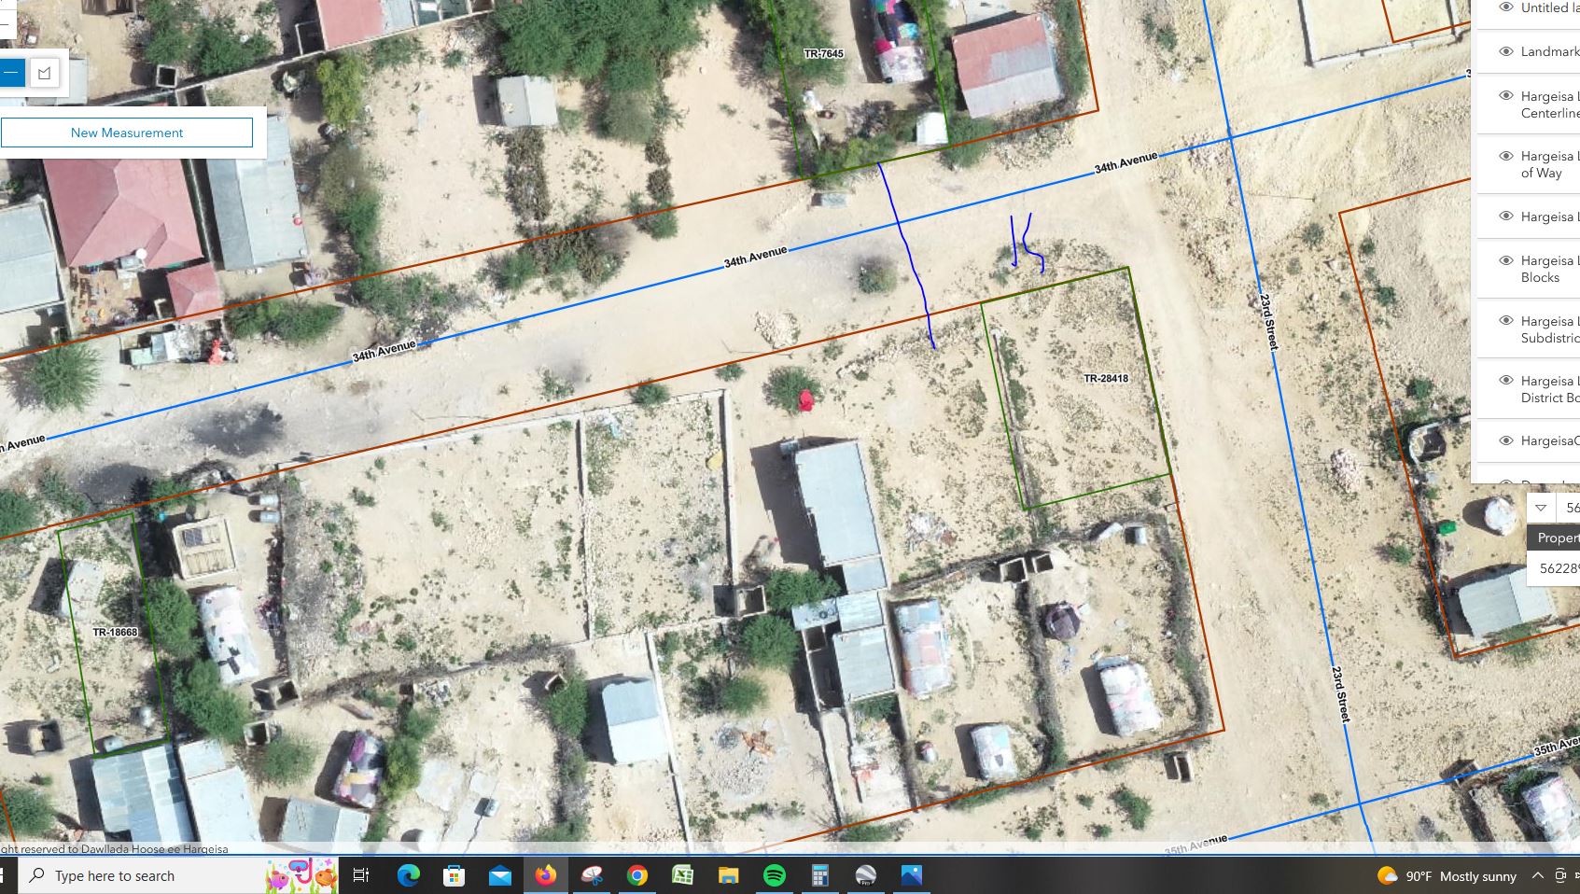
Task: Select the 'Propert' search result header
Action: [1554, 538]
